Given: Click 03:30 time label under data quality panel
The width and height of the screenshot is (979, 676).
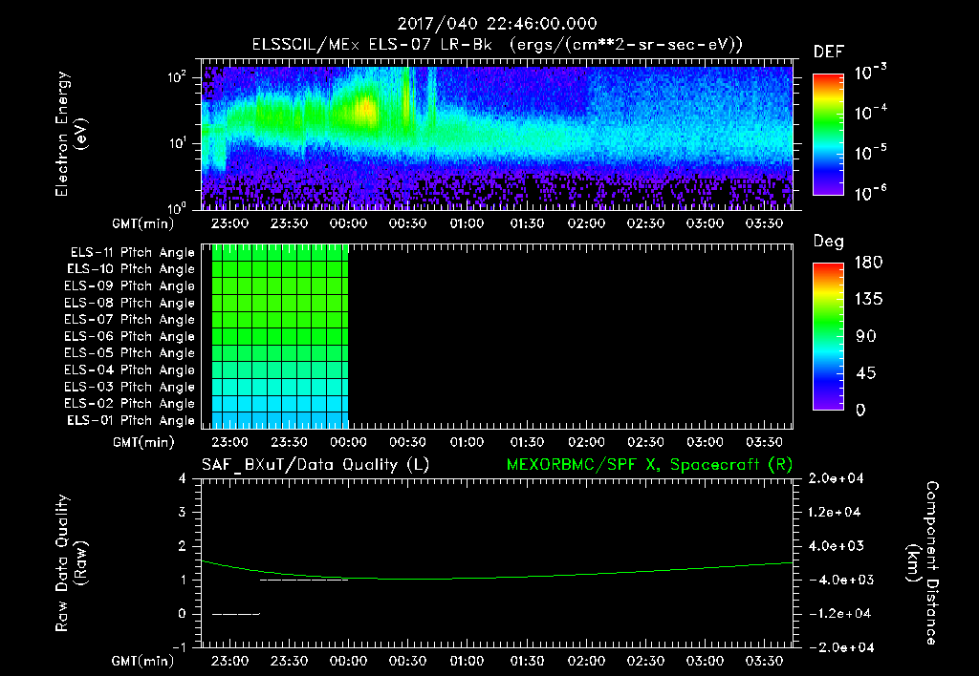Looking at the screenshot, I should [764, 661].
